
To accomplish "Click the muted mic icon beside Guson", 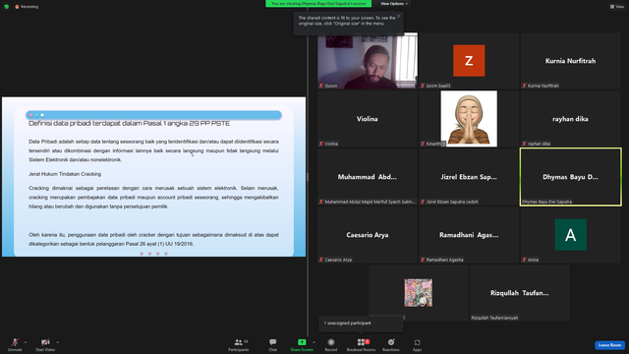I will coord(321,86).
